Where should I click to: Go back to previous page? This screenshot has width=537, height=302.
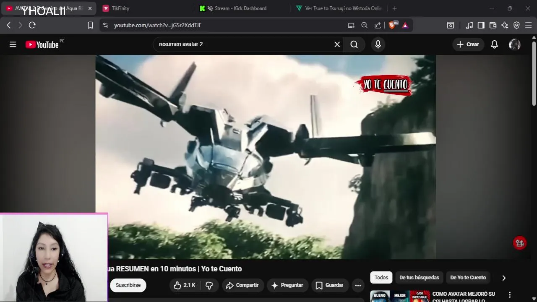[x=8, y=25]
